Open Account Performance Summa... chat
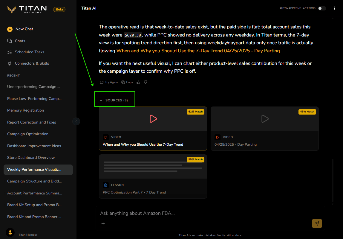The width and height of the screenshot is (343, 239). click(x=38, y=193)
